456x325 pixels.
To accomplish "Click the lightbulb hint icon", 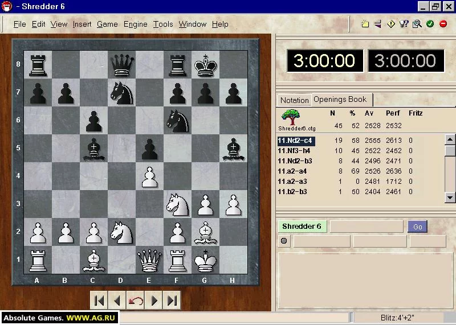I will pos(404,24).
